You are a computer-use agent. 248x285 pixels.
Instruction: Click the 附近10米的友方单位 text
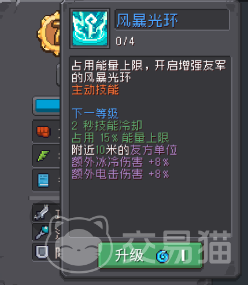124,150
